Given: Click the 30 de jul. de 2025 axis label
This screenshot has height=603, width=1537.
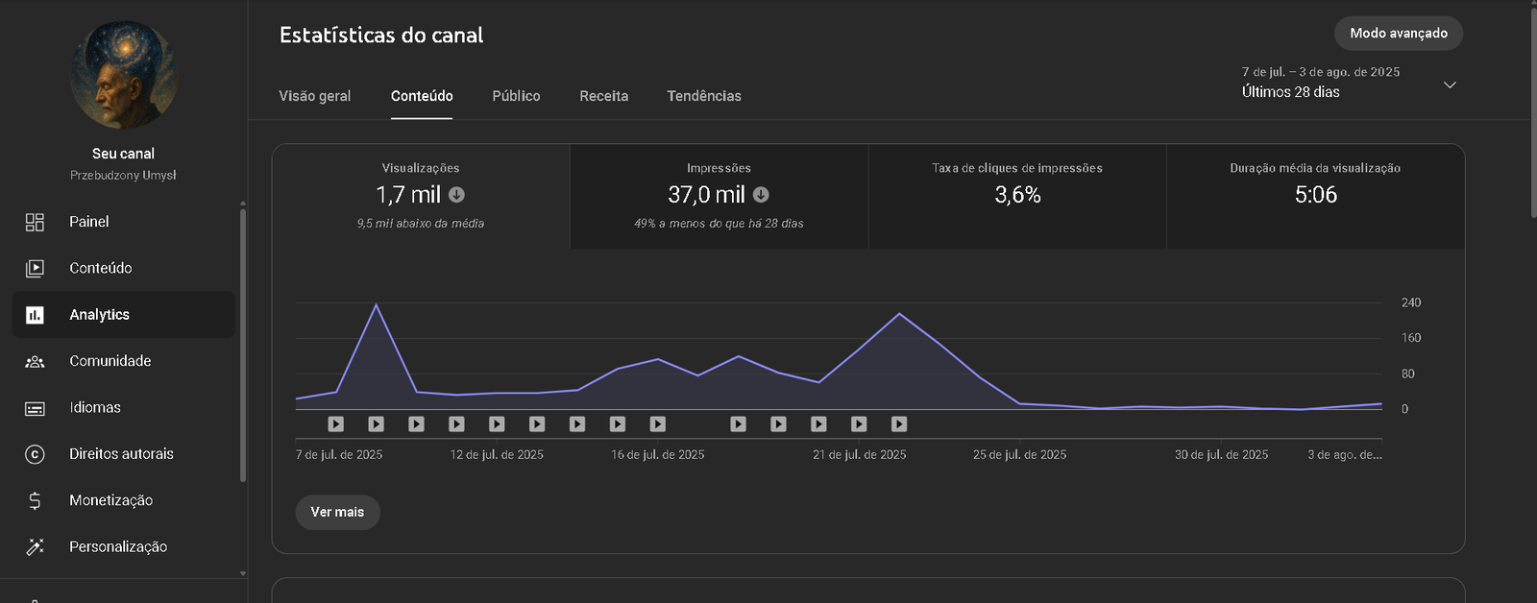Looking at the screenshot, I should [1222, 455].
